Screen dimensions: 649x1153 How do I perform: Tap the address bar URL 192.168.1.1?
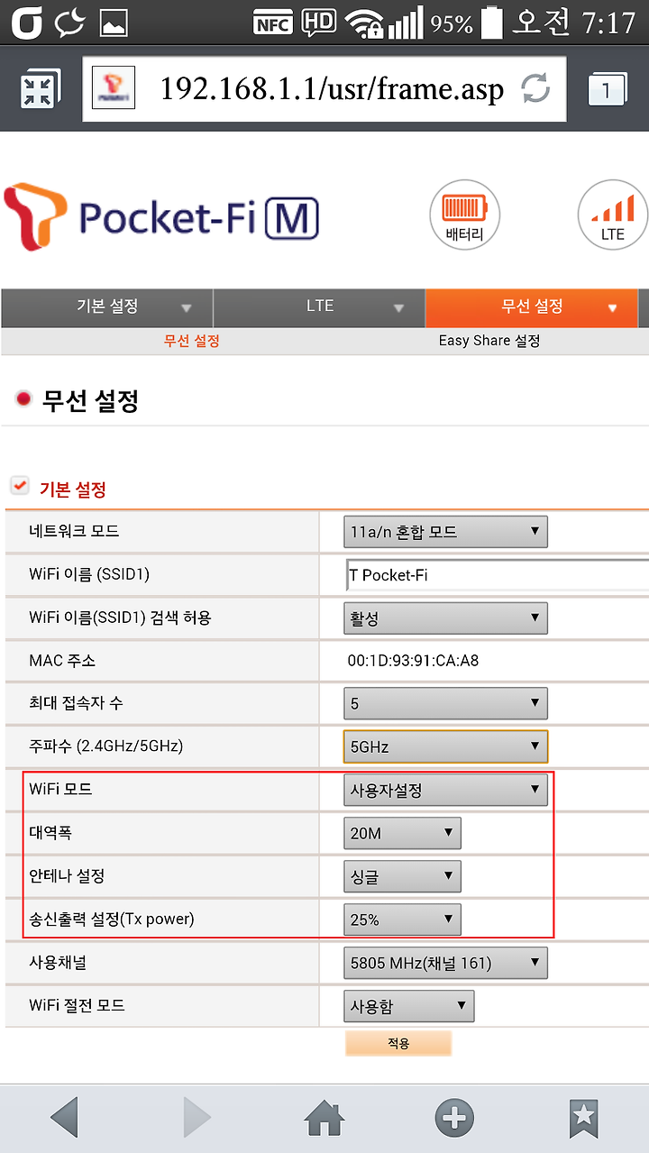[331, 88]
